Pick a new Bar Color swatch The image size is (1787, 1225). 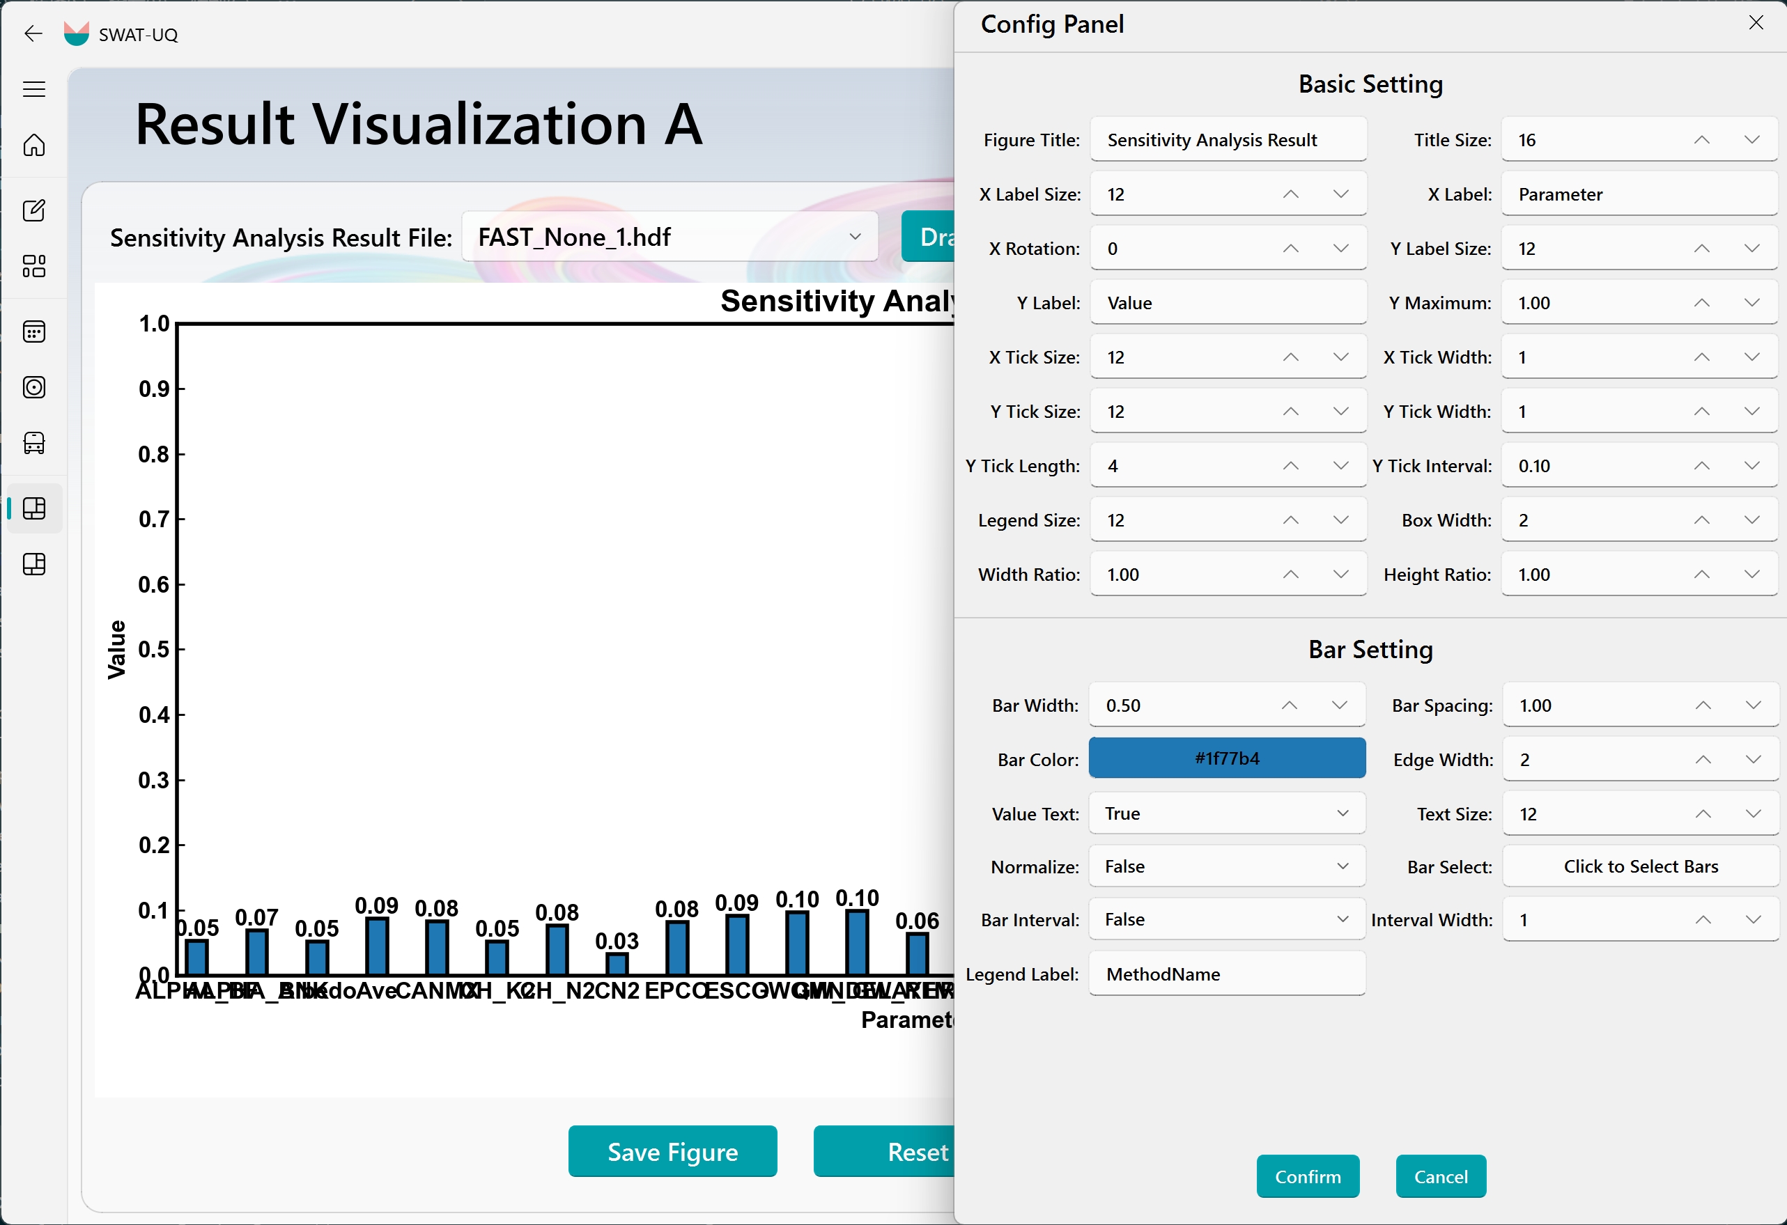pyautogui.click(x=1228, y=758)
